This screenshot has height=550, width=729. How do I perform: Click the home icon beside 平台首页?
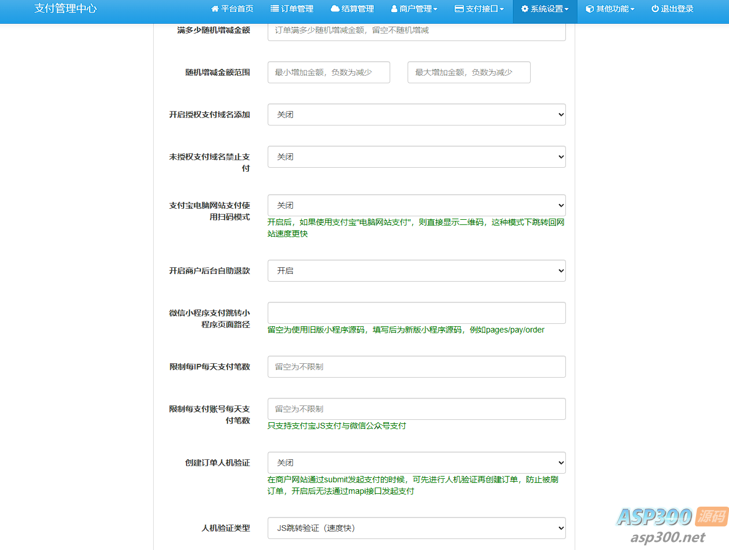click(x=215, y=9)
